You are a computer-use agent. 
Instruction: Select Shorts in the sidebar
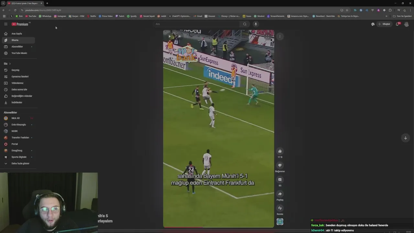(x=18, y=40)
